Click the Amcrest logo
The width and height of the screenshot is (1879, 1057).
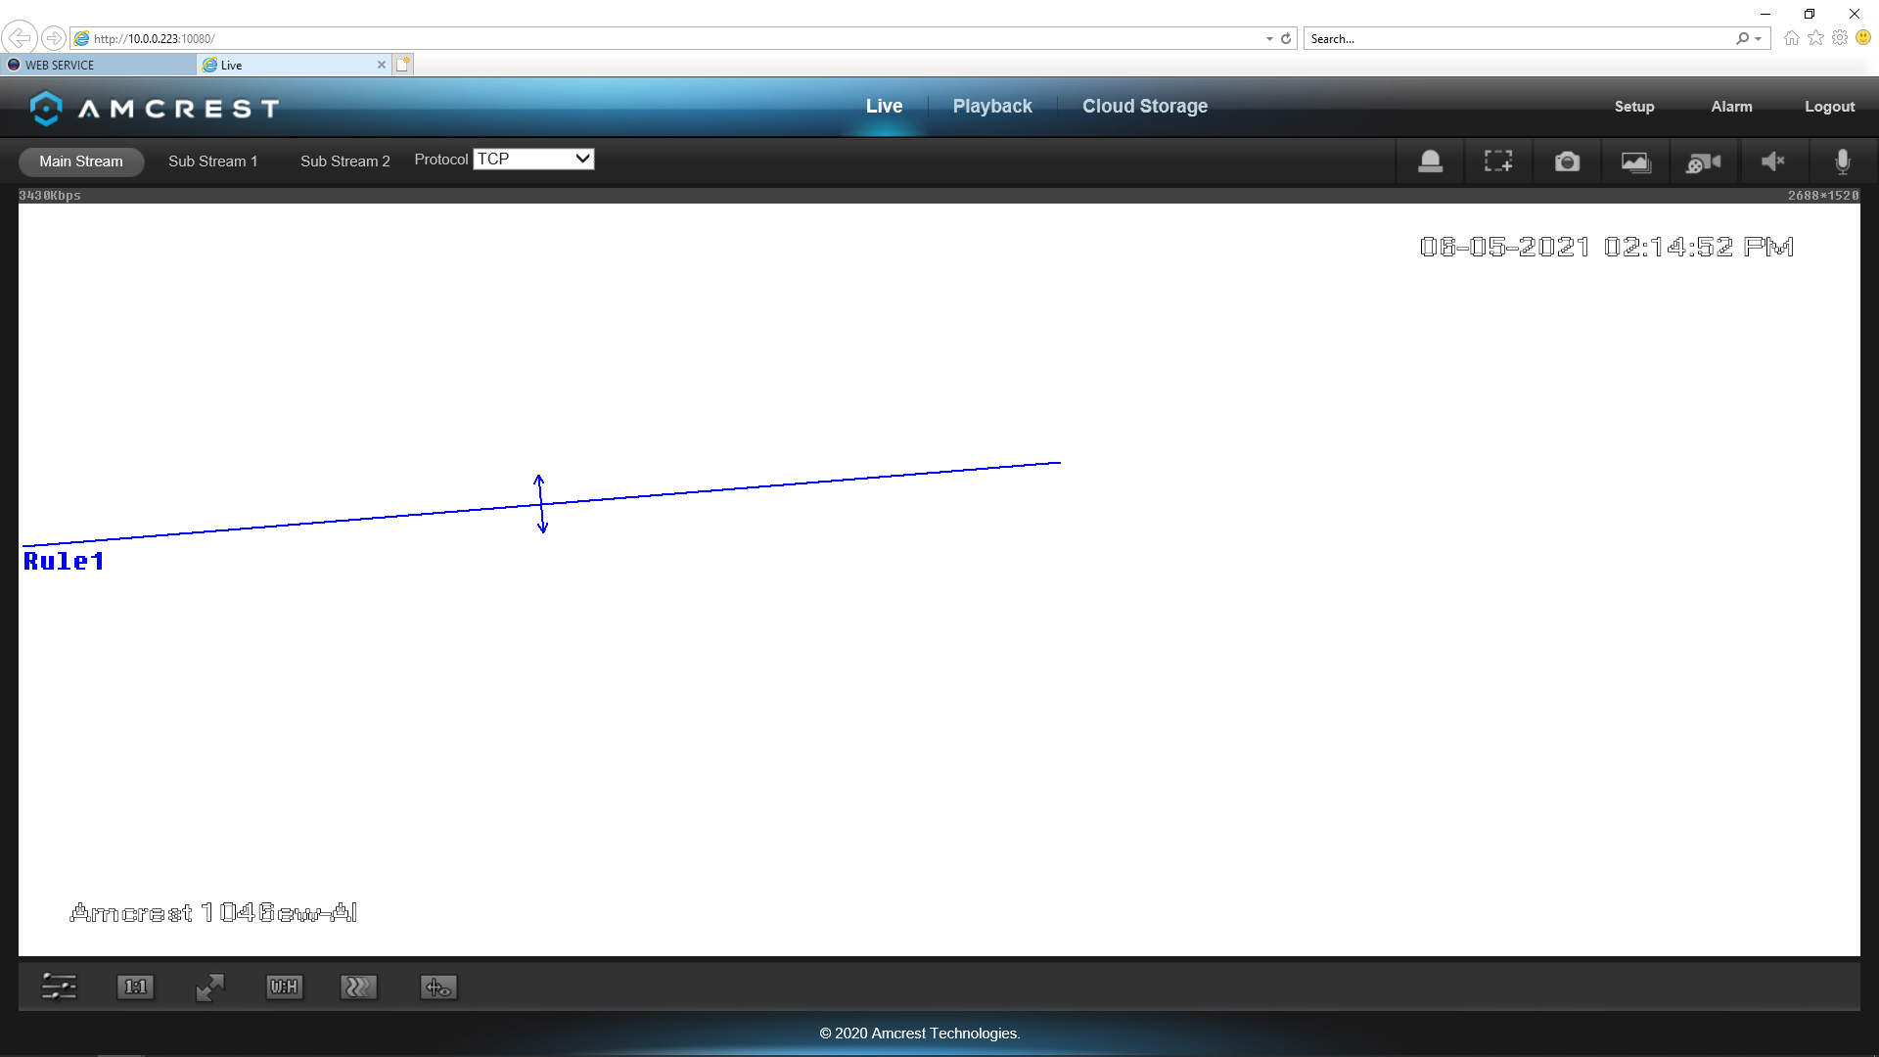(x=155, y=108)
